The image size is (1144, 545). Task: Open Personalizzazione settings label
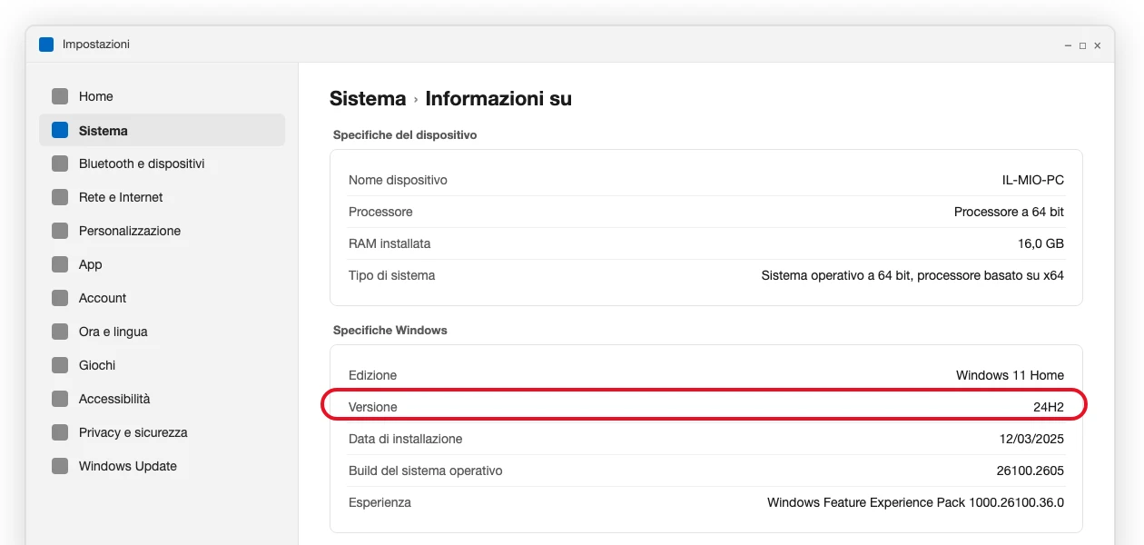(130, 231)
